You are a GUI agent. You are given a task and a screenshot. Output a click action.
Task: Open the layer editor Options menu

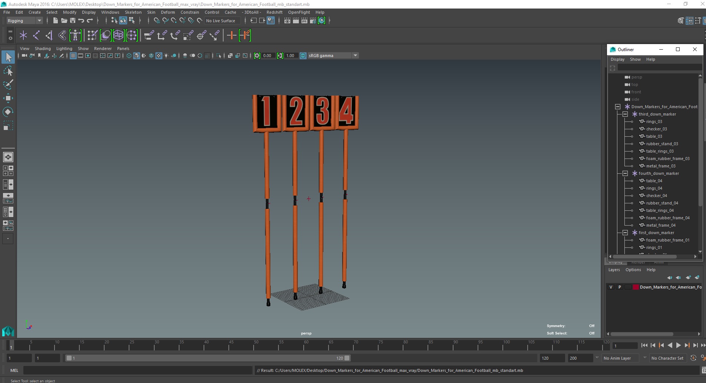pyautogui.click(x=633, y=270)
